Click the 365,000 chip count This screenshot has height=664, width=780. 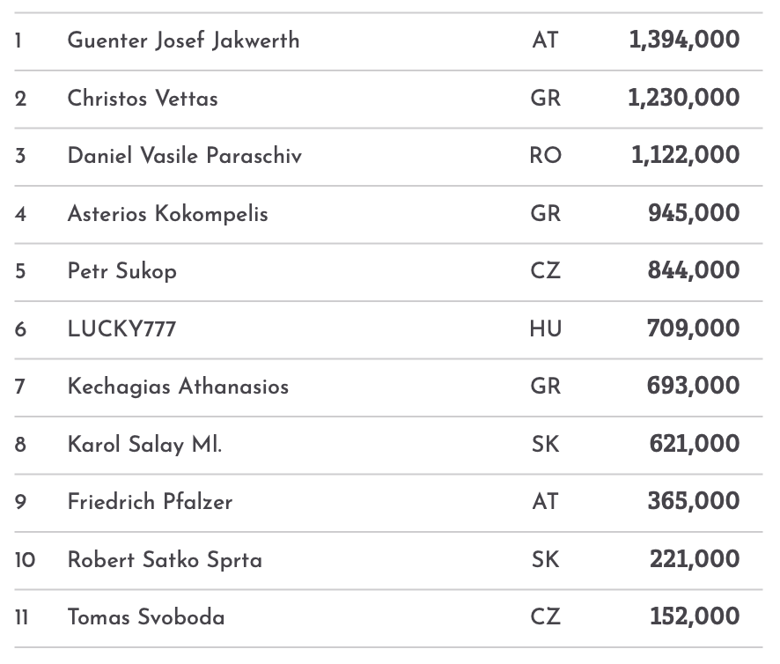click(694, 501)
